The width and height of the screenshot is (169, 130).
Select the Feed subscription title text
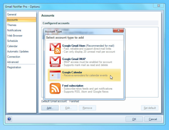coord(73,86)
